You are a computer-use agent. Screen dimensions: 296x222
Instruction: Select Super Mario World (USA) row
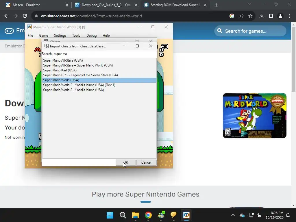tap(99, 80)
